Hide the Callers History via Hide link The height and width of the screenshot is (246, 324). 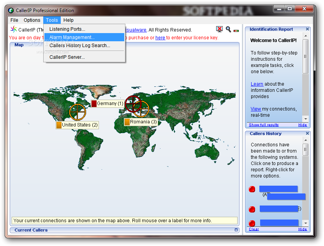pos(303,229)
